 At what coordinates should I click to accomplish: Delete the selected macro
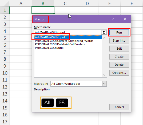click(119, 65)
